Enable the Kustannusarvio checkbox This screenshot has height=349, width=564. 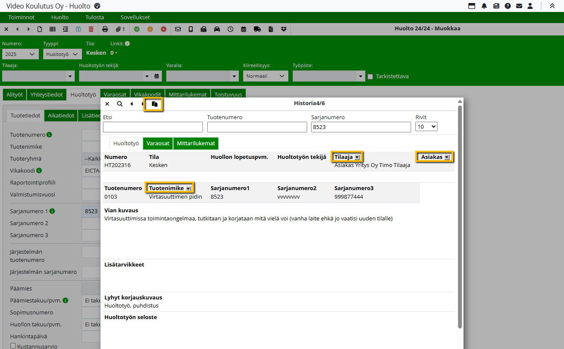point(13,346)
